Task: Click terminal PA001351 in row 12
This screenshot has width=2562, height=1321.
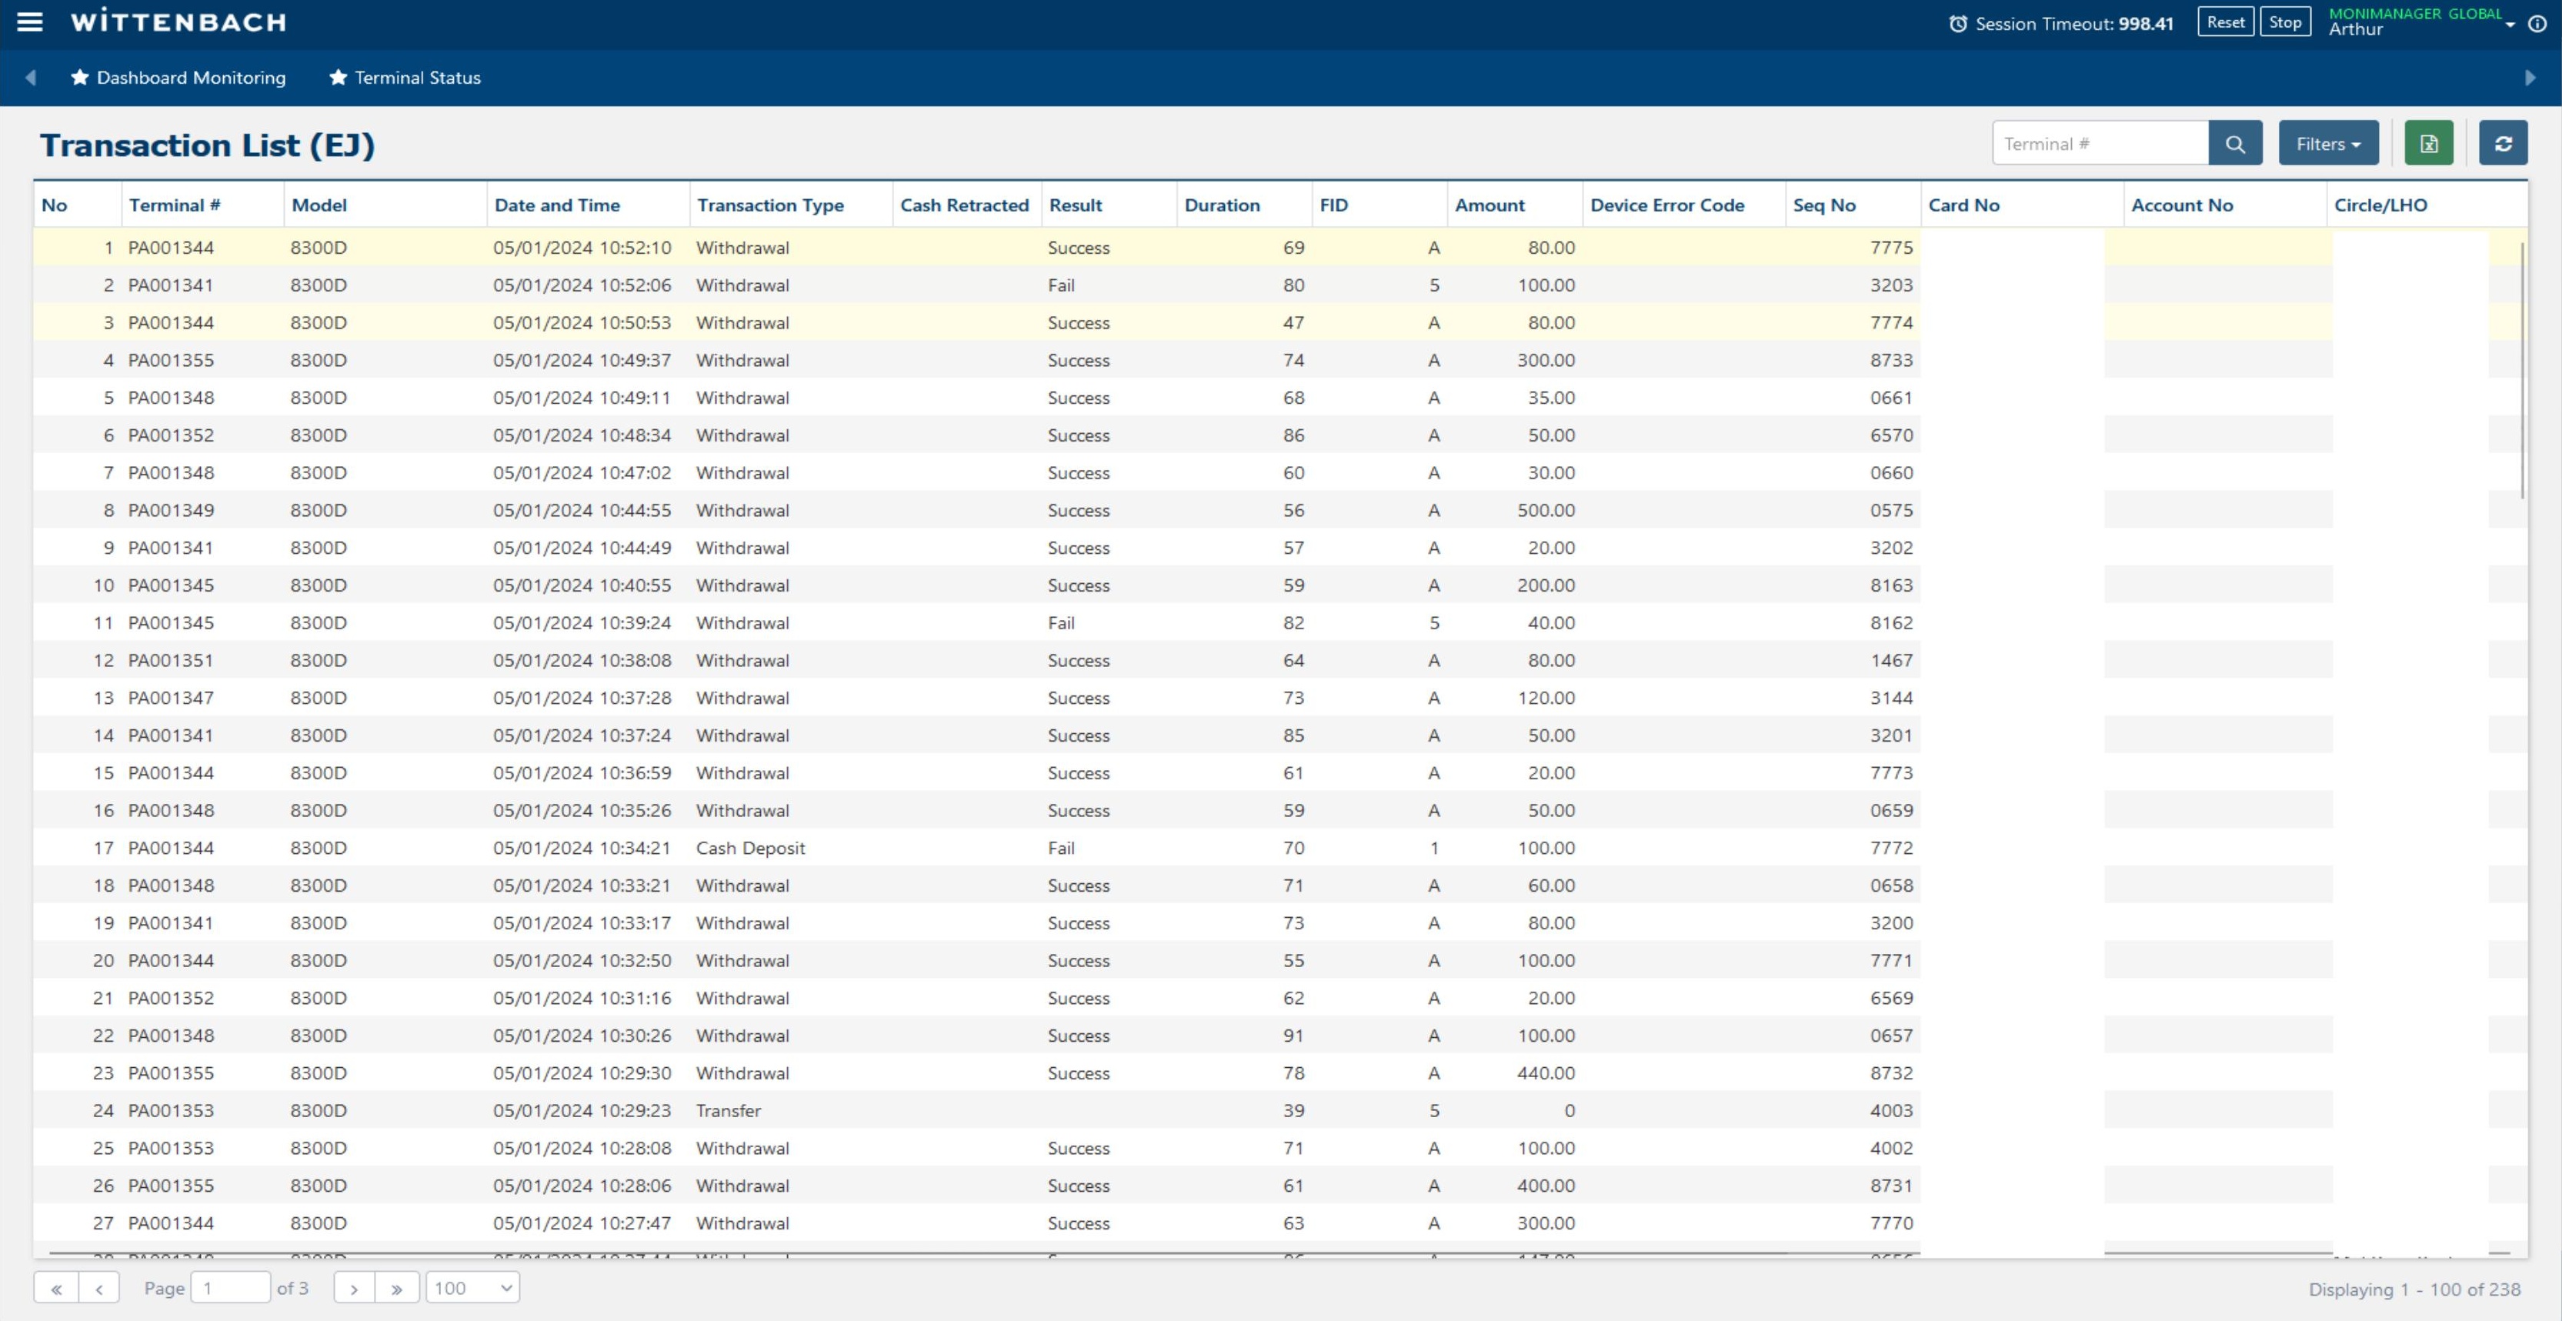Action: [x=171, y=660]
